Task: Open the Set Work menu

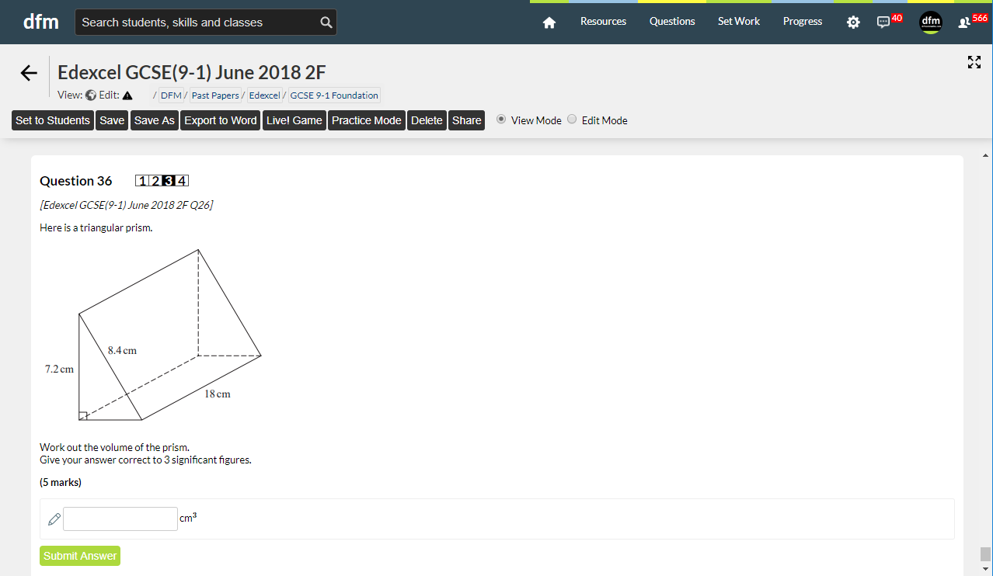Action: pyautogui.click(x=739, y=22)
